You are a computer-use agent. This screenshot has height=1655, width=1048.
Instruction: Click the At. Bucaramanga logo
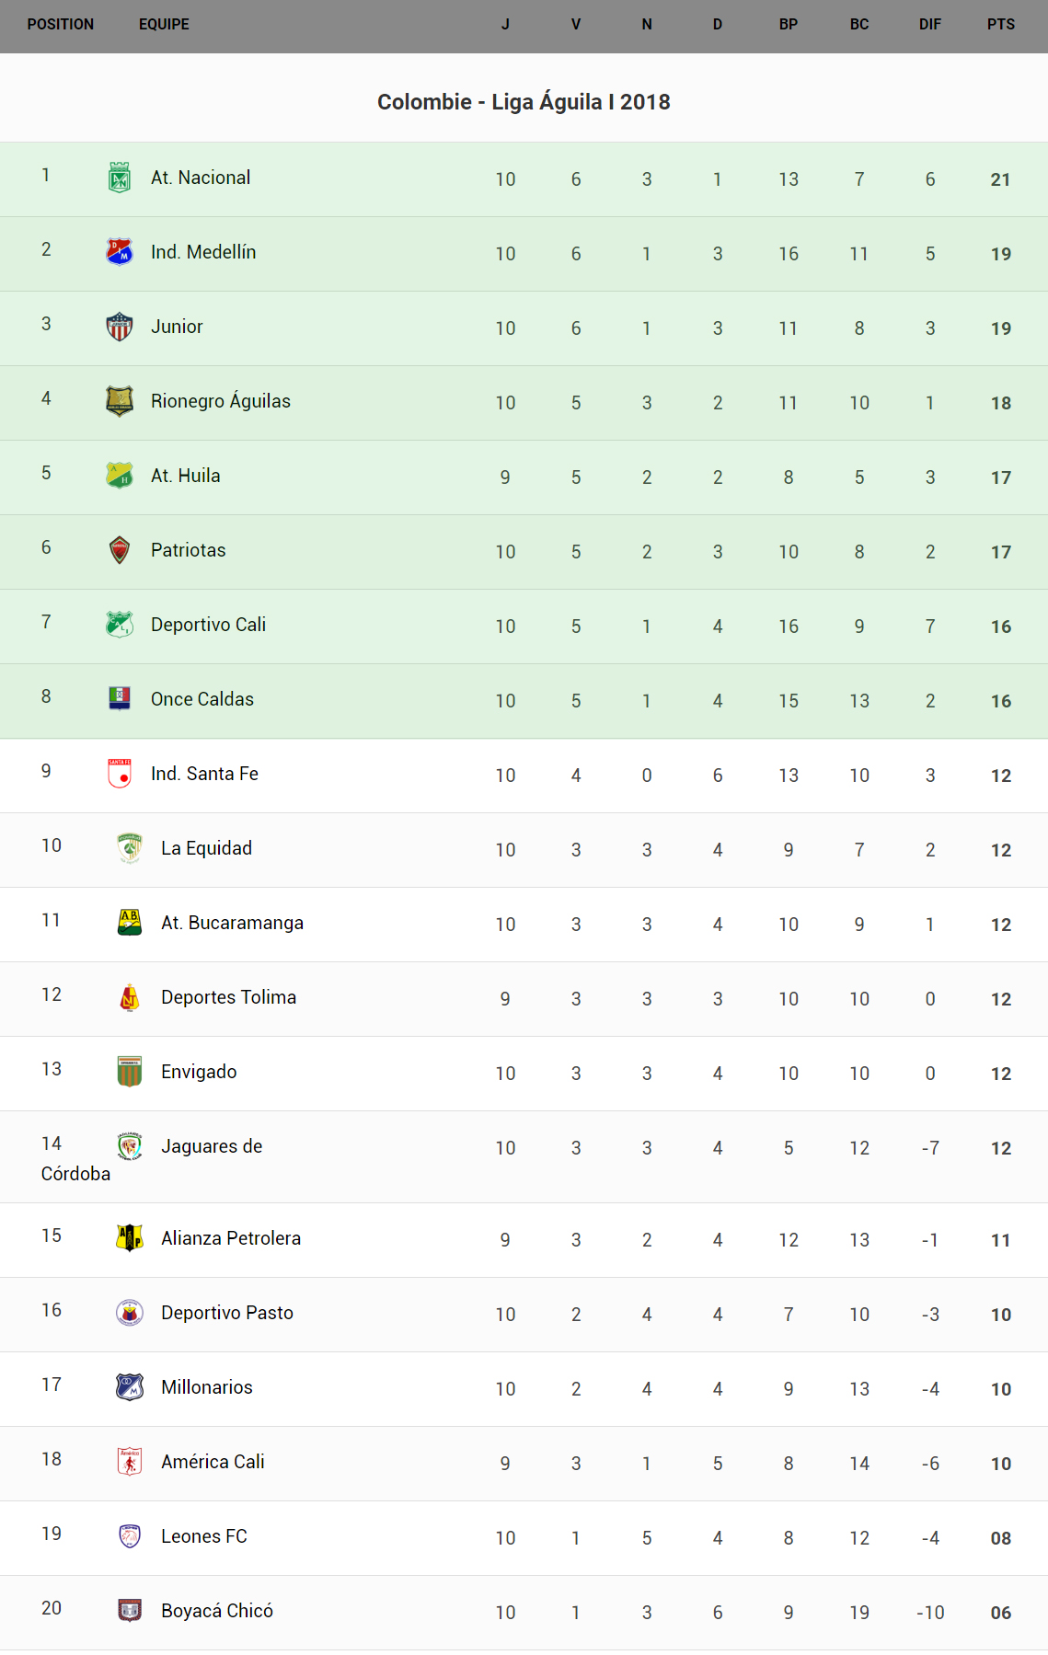tap(130, 923)
